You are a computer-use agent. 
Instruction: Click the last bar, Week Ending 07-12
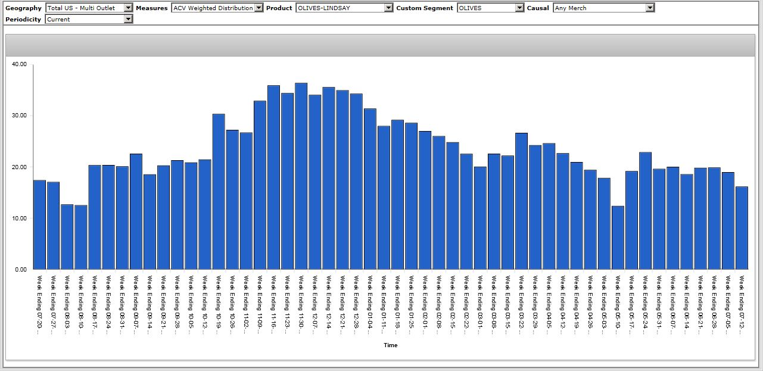[x=742, y=228]
